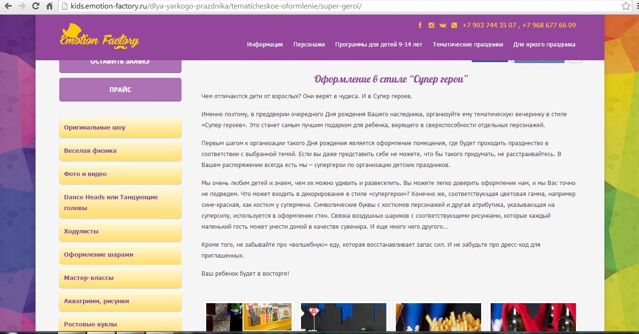
Task: Bookmark this page with the star icon
Action: click(626, 6)
